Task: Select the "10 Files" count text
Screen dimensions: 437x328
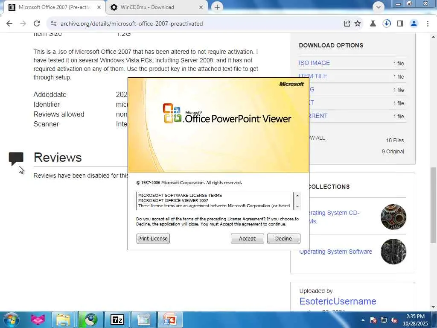Action: (395, 140)
